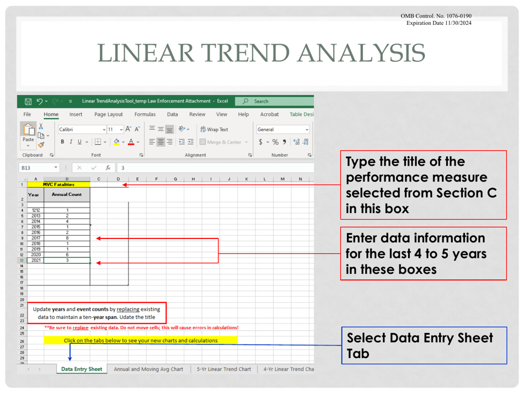524x393 pixels.
Task: Open the Calibri font name dropdown
Action: click(x=104, y=130)
